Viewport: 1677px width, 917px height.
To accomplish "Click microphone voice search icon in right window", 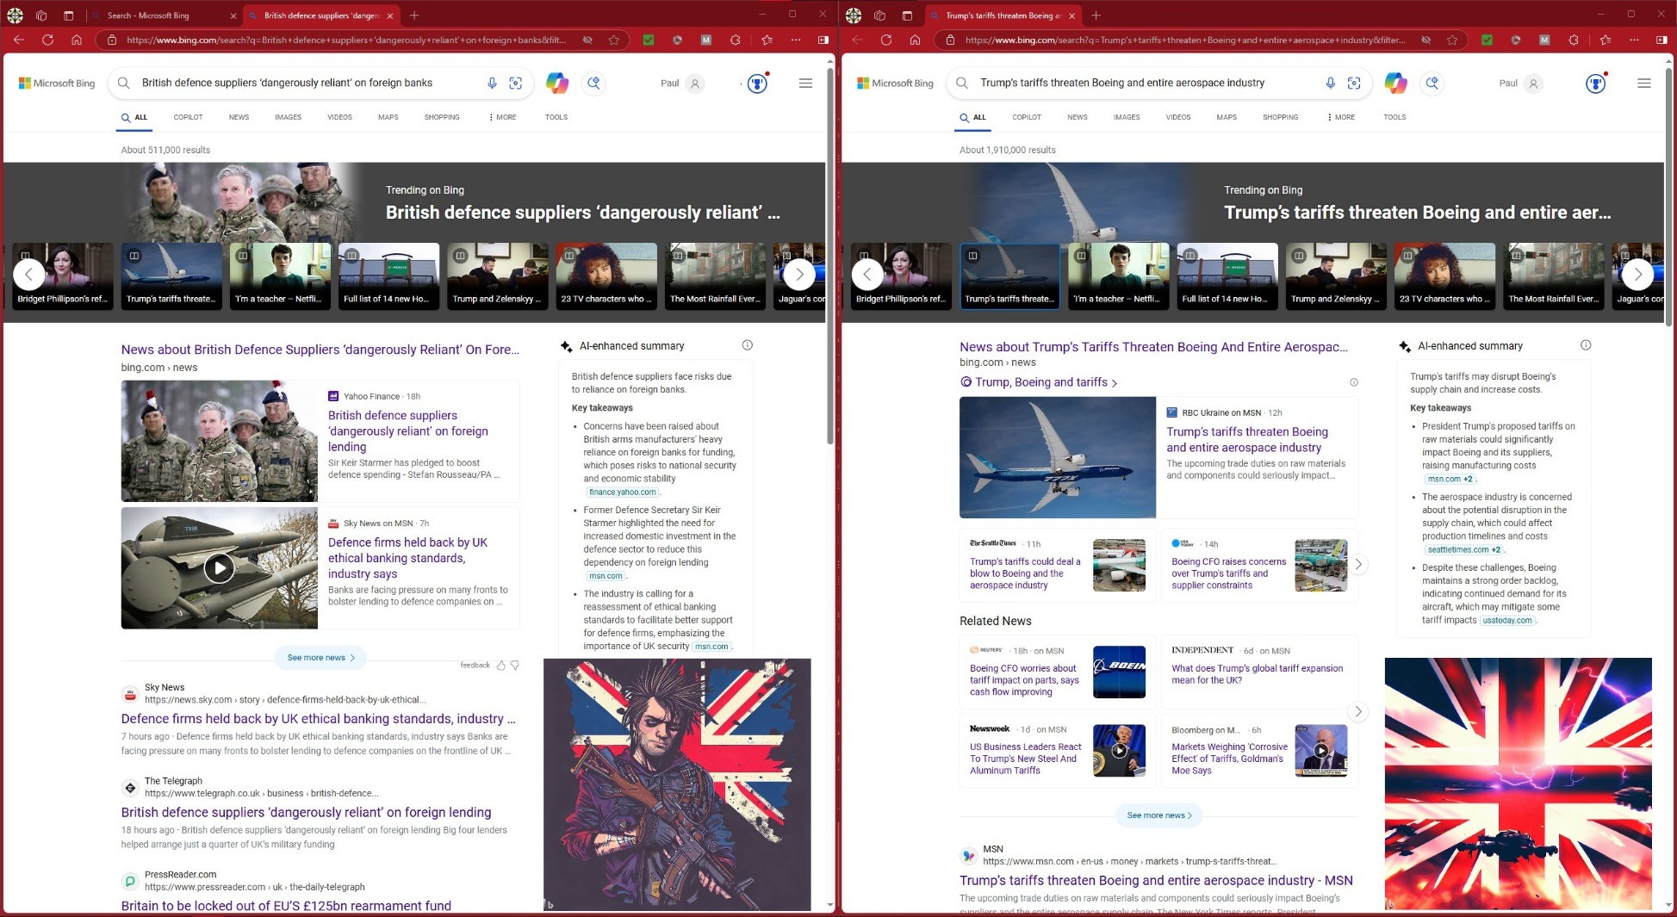I will [1331, 83].
